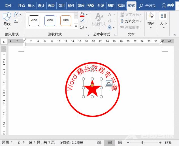Select the orange outlined Abc style

(x=66, y=20)
